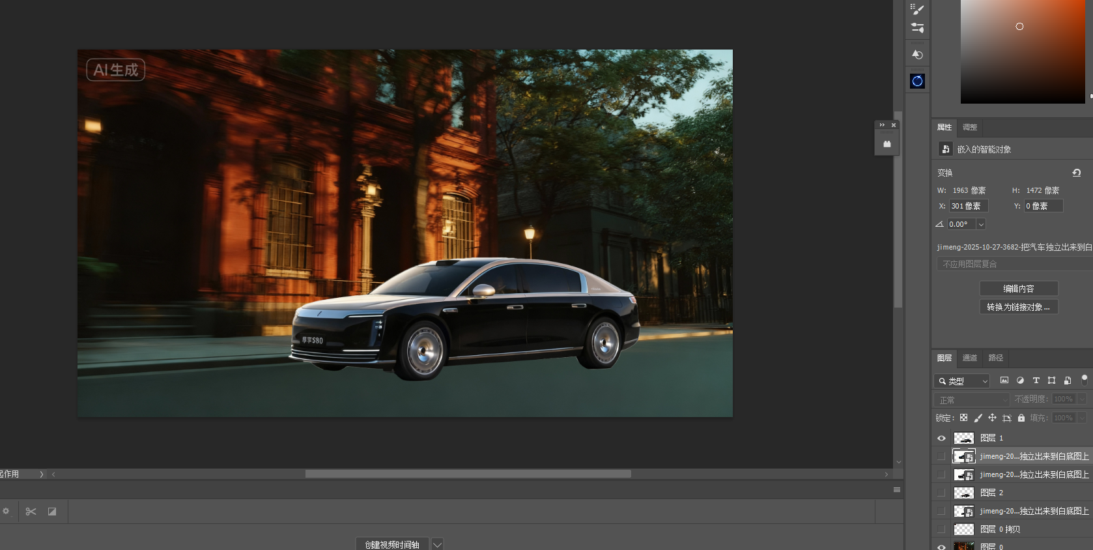Screen dimensions: 1093x550
Task: Click the lock position move icon
Action: [992, 418]
